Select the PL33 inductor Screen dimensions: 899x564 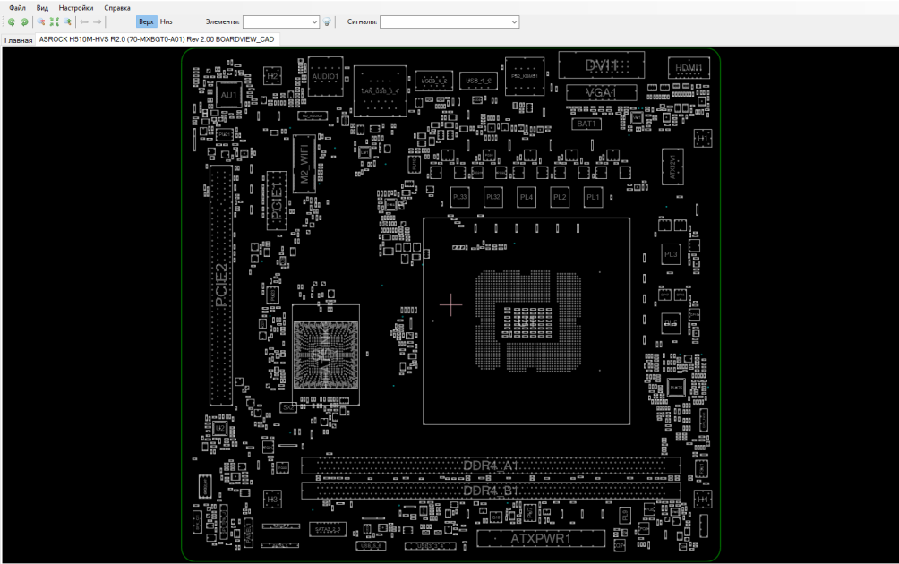click(460, 197)
